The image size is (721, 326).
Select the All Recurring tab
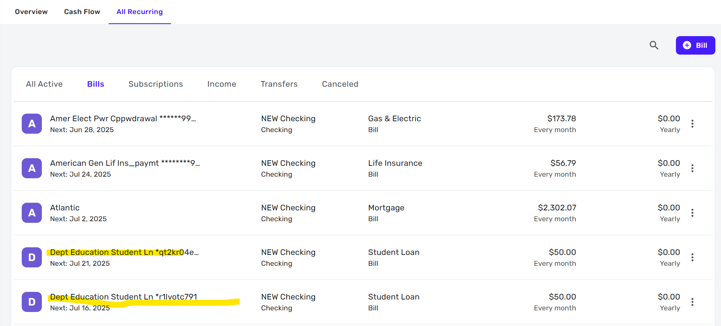[x=140, y=12]
